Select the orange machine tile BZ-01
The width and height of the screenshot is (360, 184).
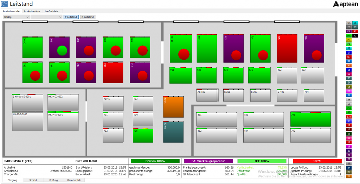[173, 107]
